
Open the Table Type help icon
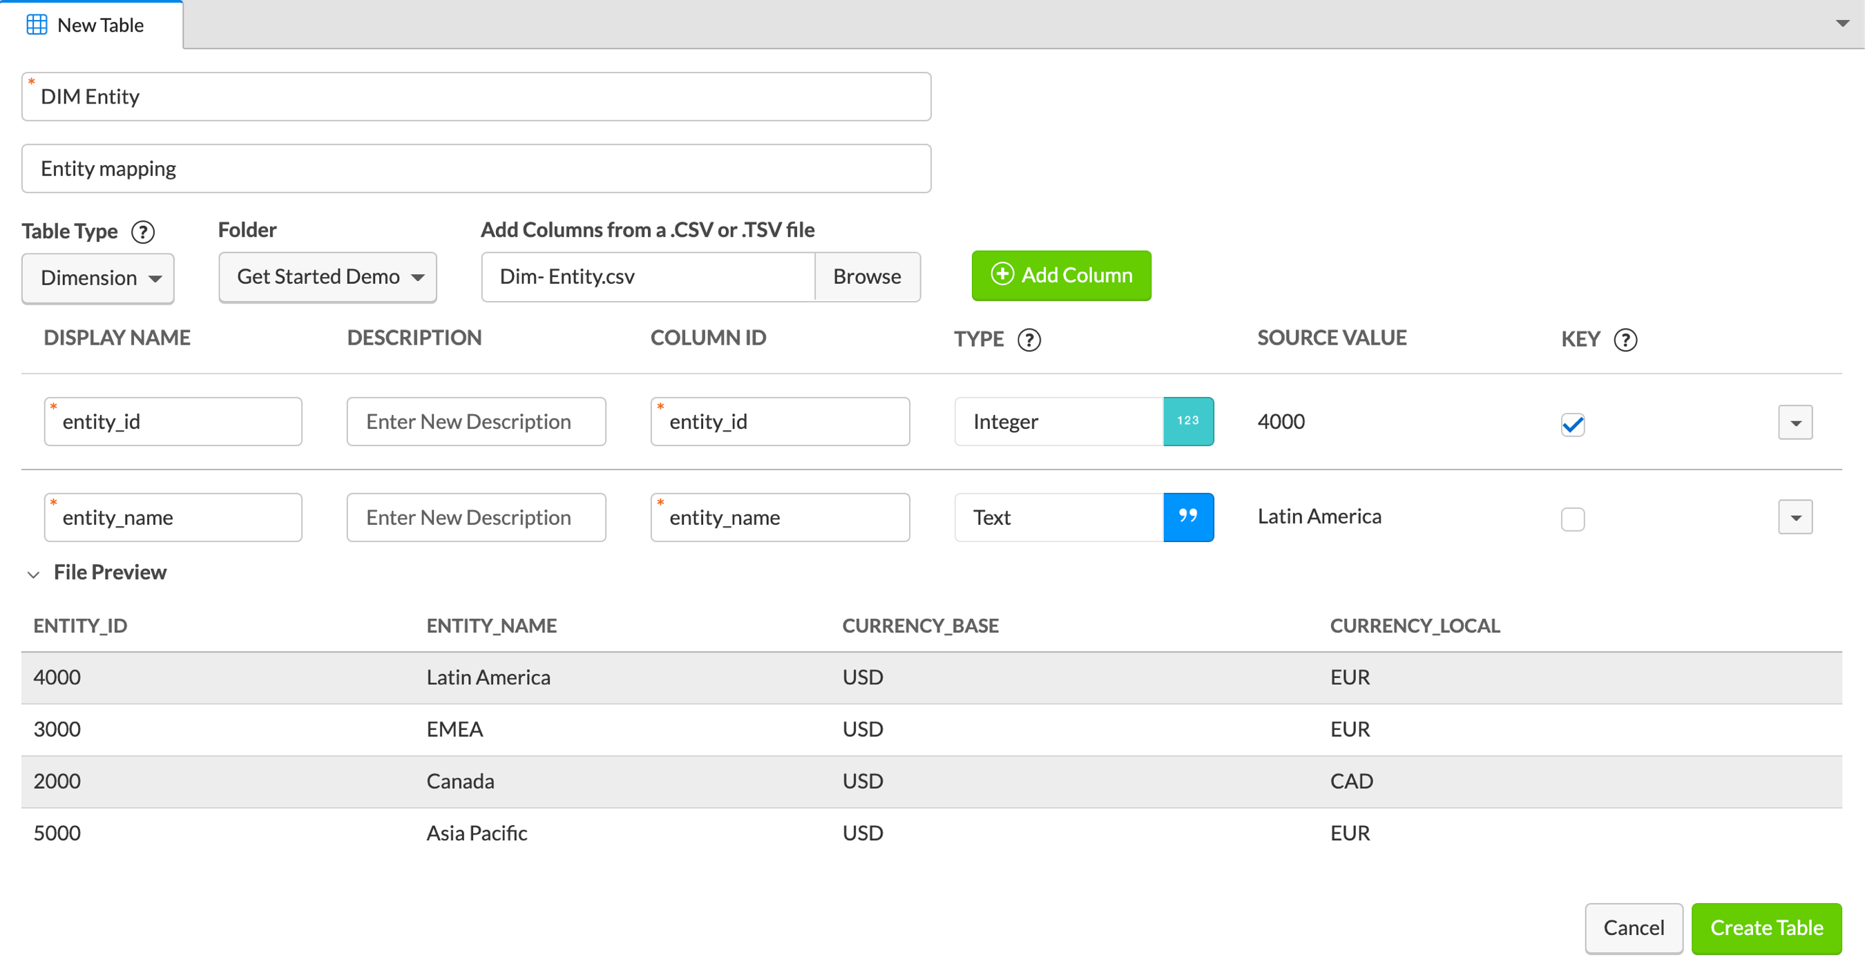(x=142, y=232)
